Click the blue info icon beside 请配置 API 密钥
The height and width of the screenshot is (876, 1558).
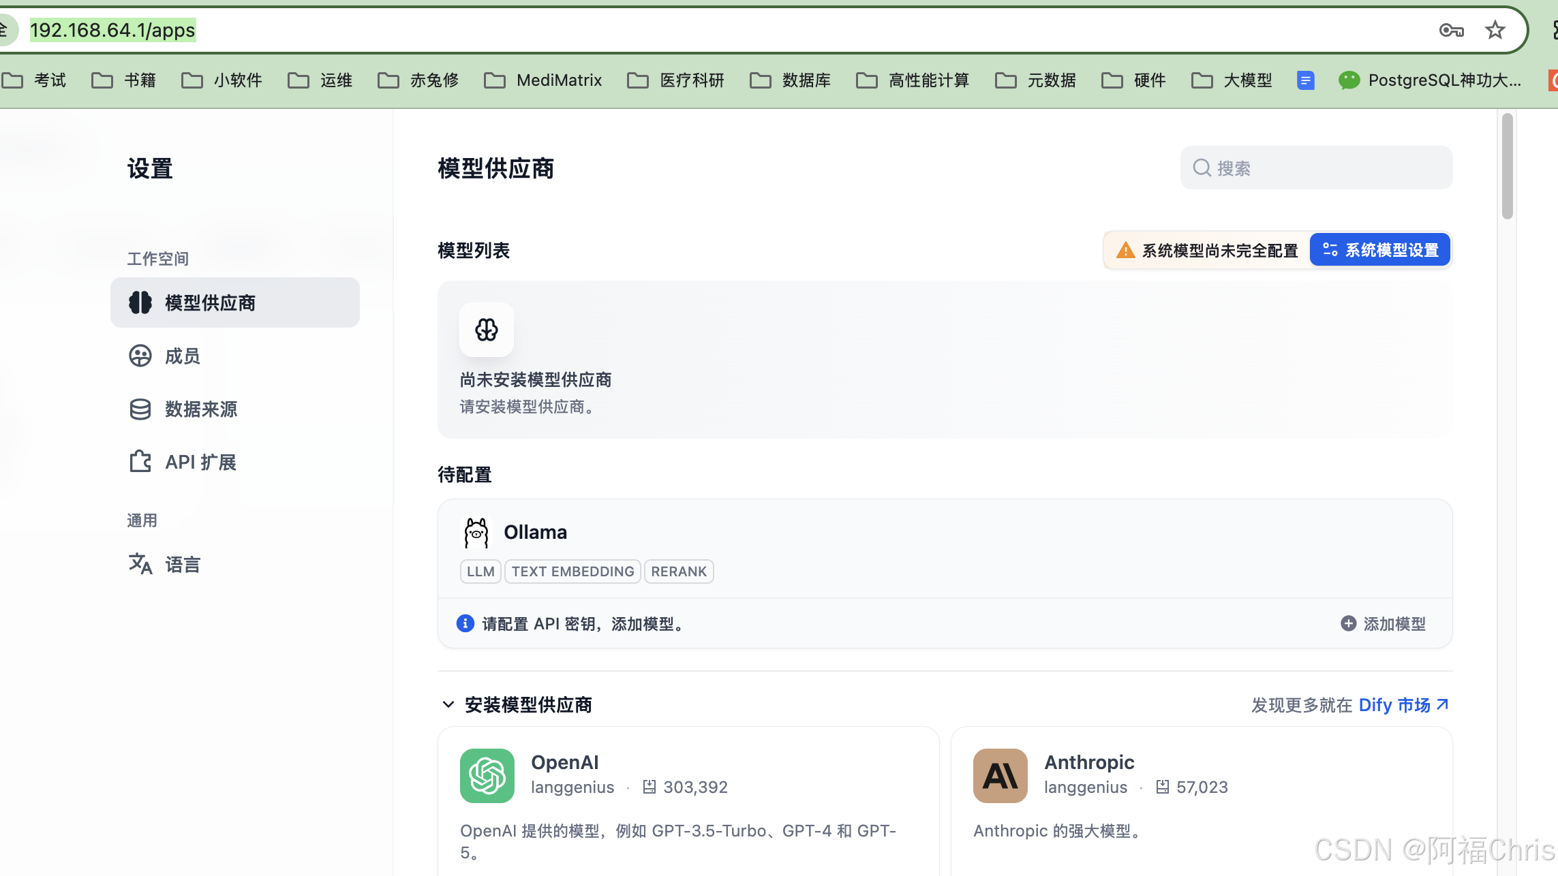[465, 623]
